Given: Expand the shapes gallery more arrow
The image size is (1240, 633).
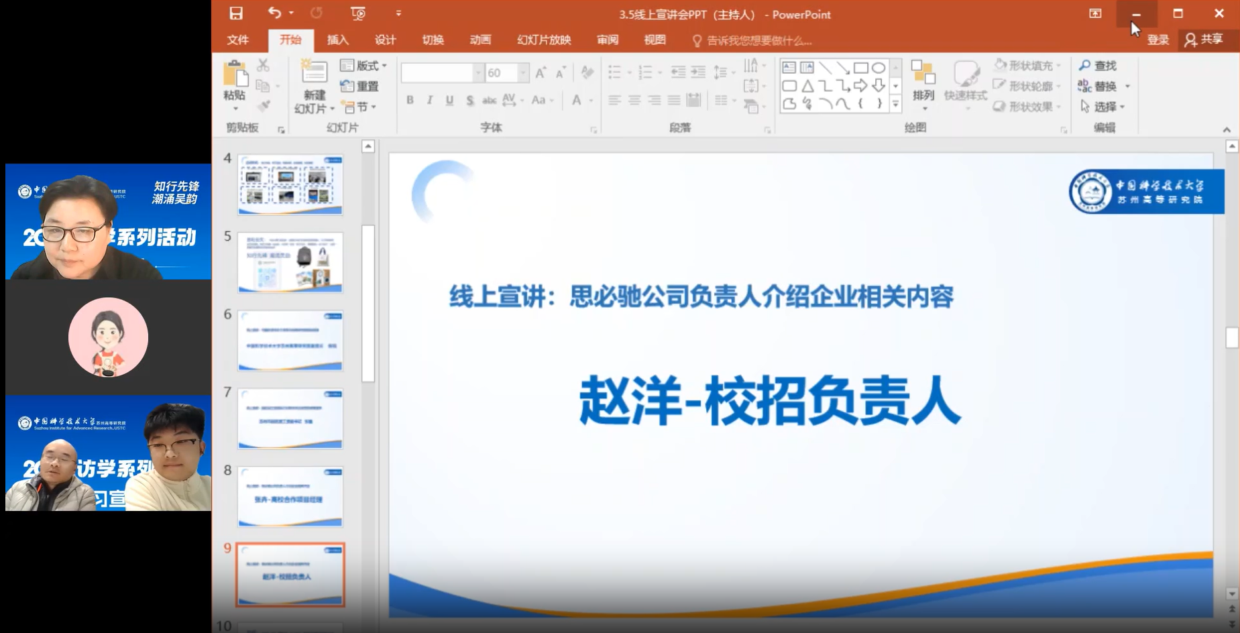Looking at the screenshot, I should pyautogui.click(x=895, y=104).
